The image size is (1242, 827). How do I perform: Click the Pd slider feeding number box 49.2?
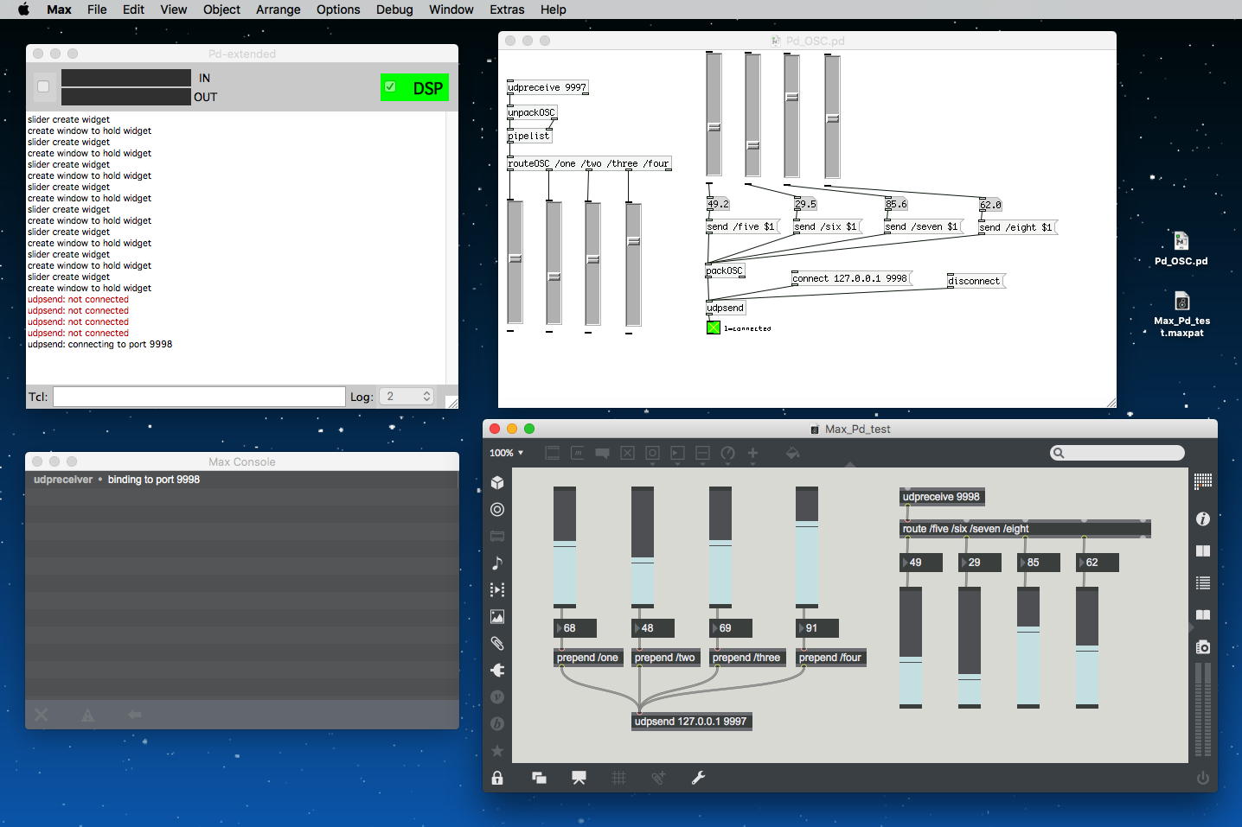714,113
